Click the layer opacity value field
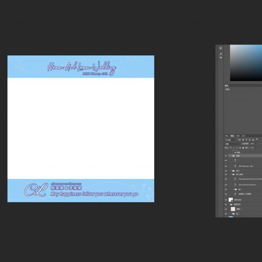The height and width of the screenshot is (262, 262). coord(253,144)
